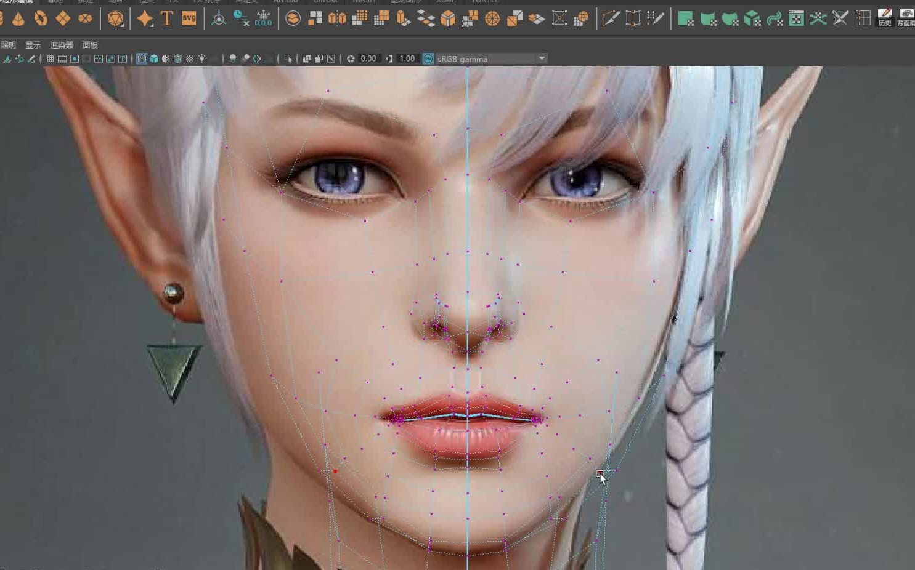Toggle X-ray joints display
915x570 pixels.
[331, 59]
